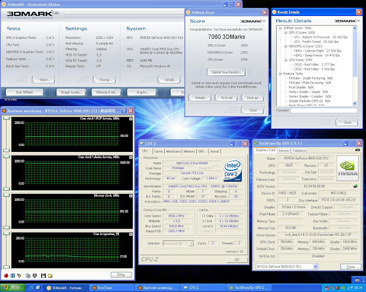Open the graphics card dropdown in GPU-Z

click(x=315, y=266)
